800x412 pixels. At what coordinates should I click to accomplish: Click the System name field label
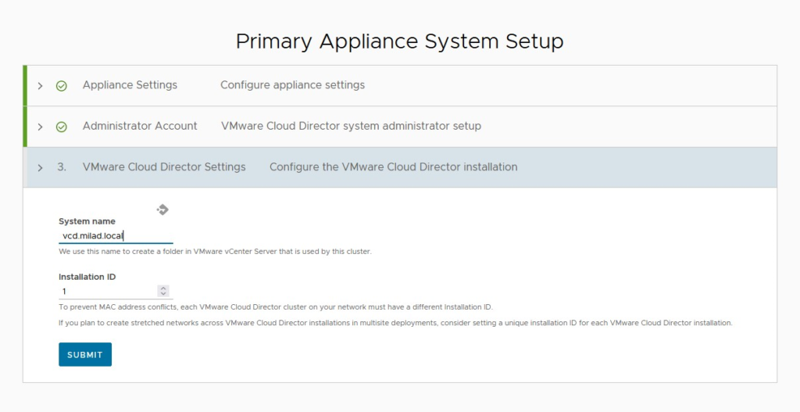tap(87, 221)
